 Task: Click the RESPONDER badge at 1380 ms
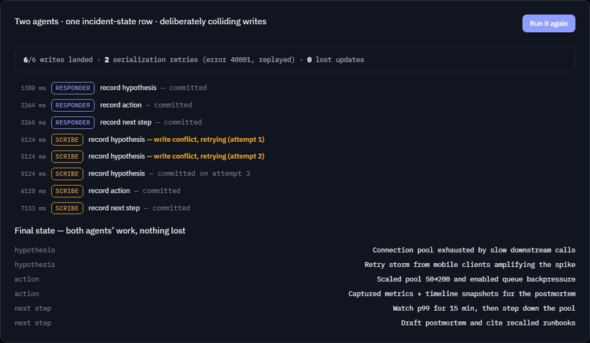[72, 88]
